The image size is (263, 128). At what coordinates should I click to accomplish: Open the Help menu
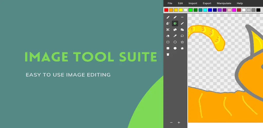(x=240, y=3)
